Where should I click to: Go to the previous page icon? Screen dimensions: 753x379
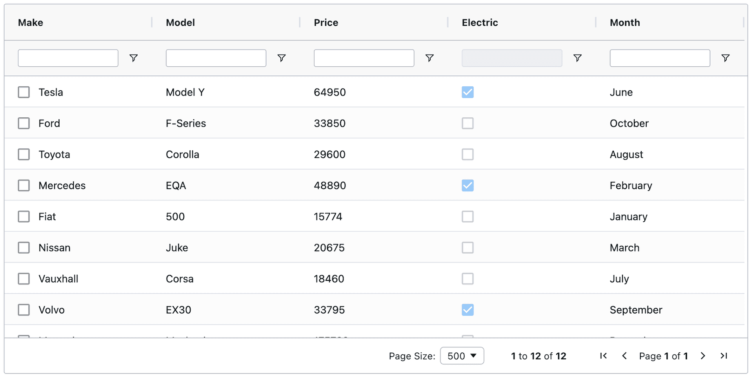(x=624, y=356)
